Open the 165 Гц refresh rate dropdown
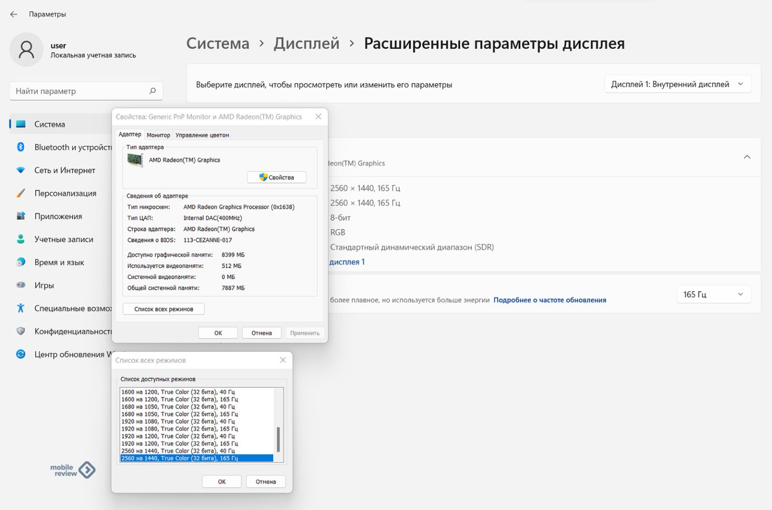Image resolution: width=772 pixels, height=510 pixels. (714, 294)
